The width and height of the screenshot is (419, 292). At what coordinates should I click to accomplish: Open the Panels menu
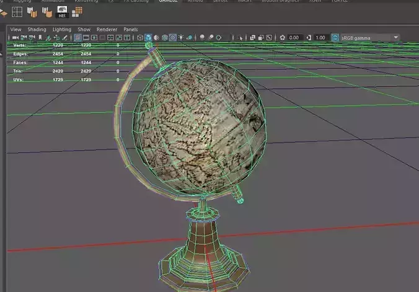click(131, 29)
